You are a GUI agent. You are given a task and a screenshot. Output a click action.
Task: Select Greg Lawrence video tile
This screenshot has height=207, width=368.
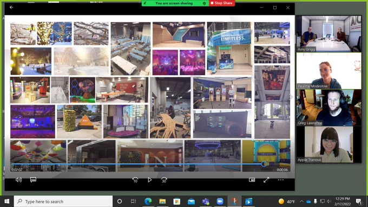pyautogui.click(x=329, y=108)
